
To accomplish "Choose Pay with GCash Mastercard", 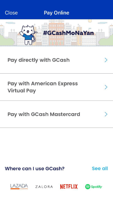I will pyautogui.click(x=56, y=114).
